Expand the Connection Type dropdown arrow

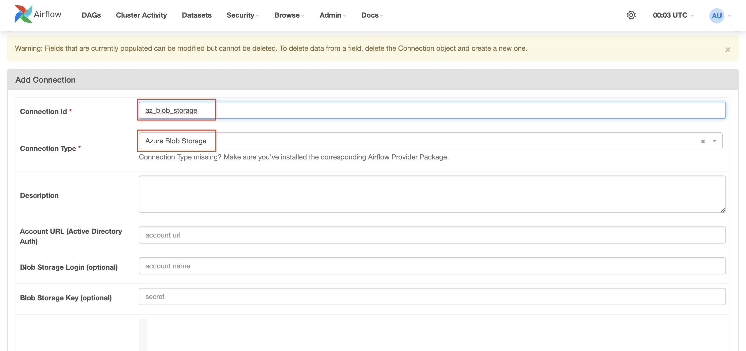pos(714,141)
